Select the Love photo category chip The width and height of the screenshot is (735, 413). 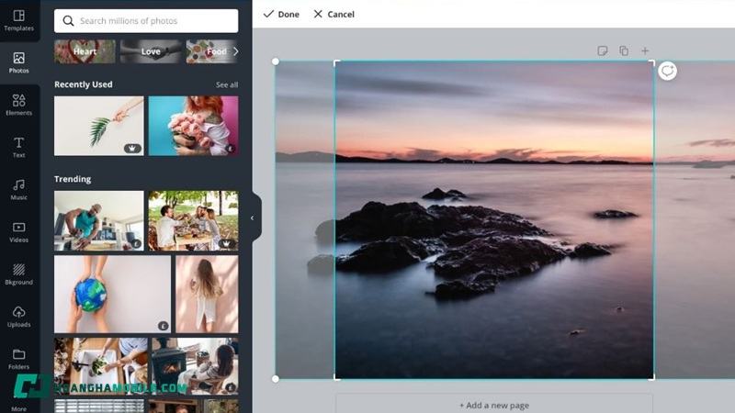pos(151,51)
